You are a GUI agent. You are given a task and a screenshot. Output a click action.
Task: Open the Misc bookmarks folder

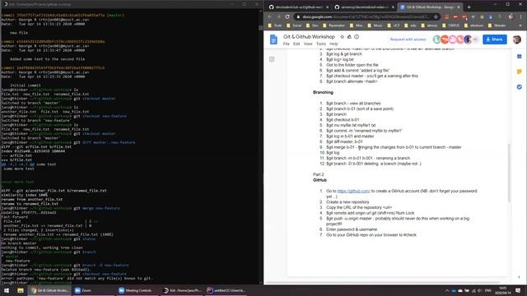(357, 25)
